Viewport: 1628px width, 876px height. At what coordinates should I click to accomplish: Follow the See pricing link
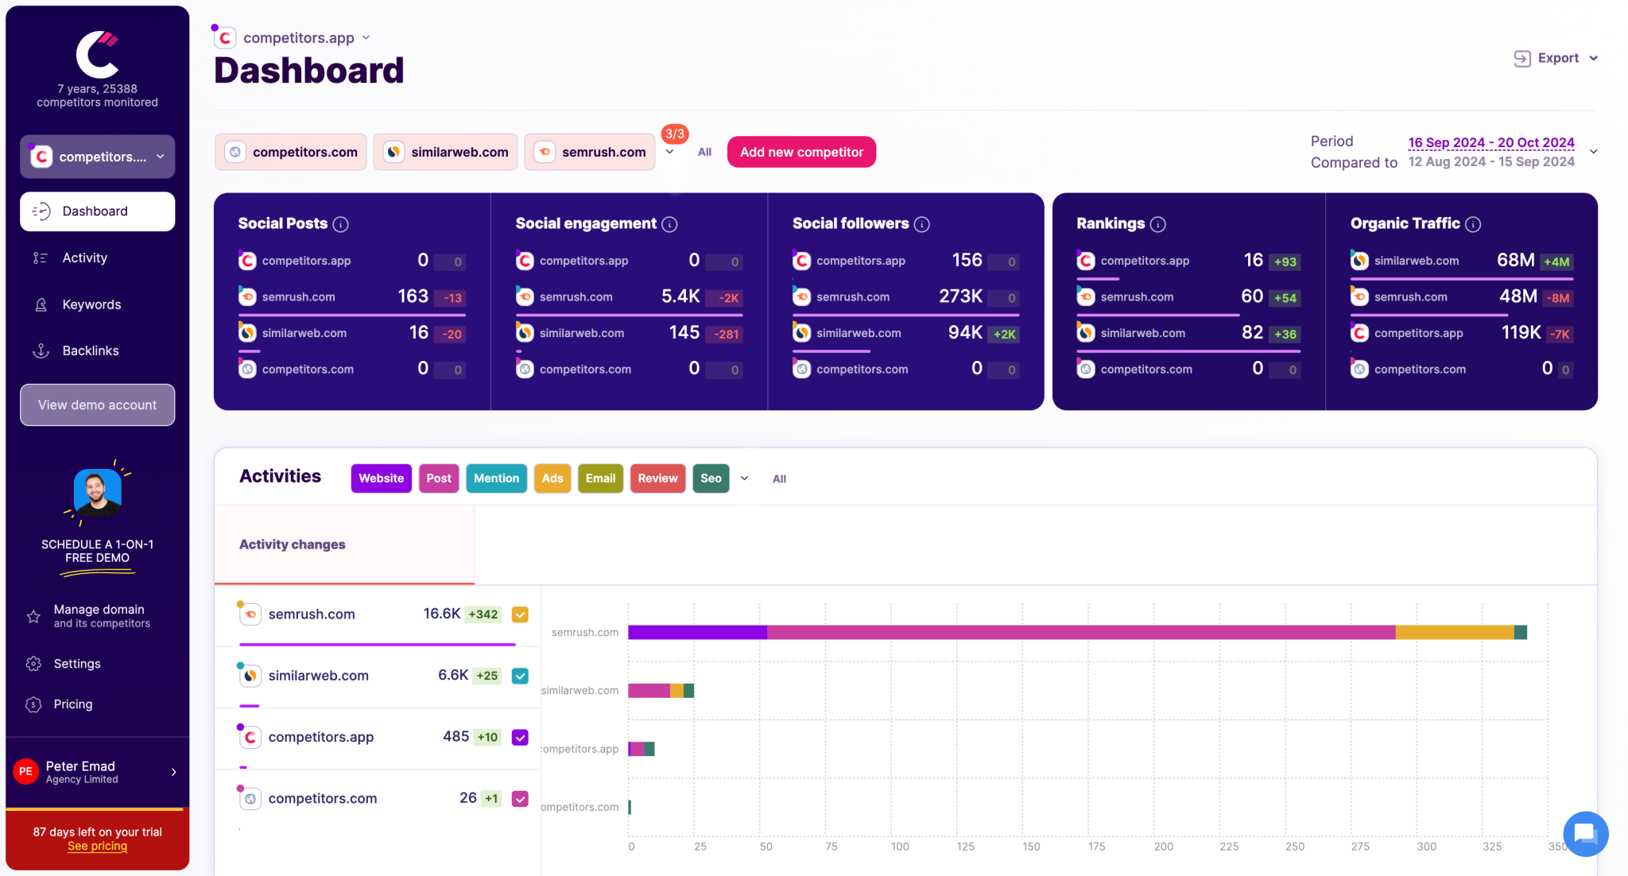(x=97, y=846)
